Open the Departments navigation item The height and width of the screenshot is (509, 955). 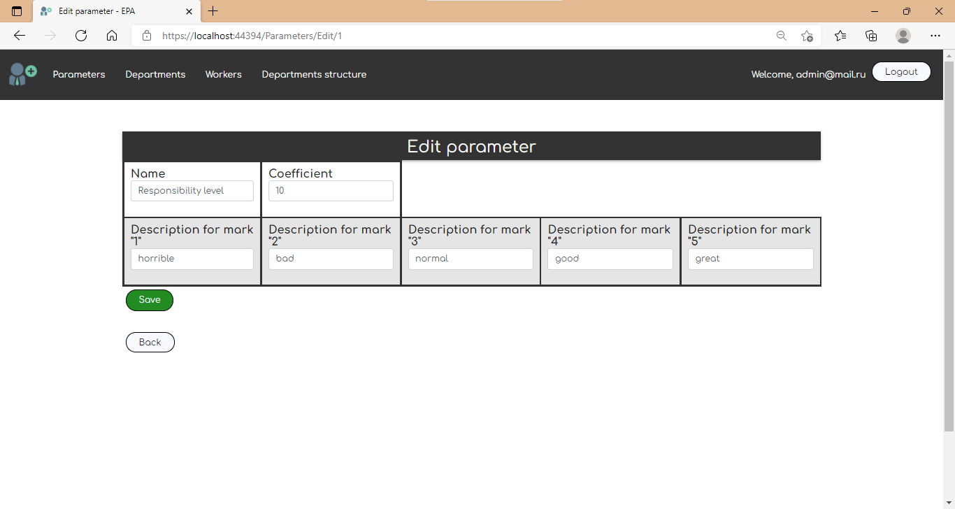point(155,74)
